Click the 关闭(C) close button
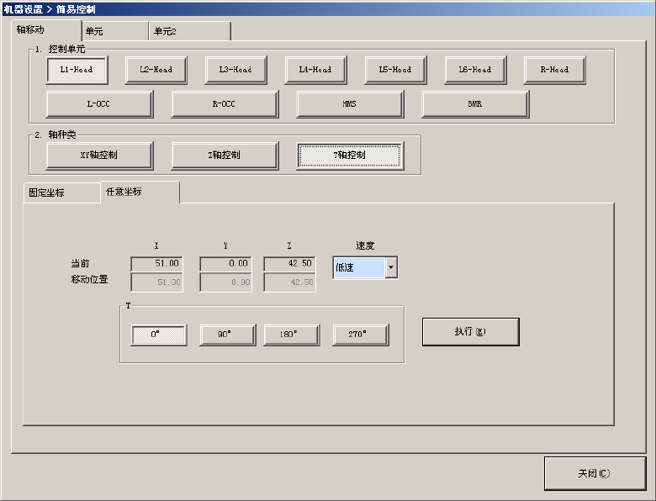Viewport: 656px width, 501px height. click(595, 473)
